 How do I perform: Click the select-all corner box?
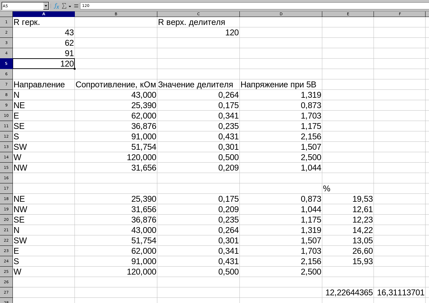(6, 14)
